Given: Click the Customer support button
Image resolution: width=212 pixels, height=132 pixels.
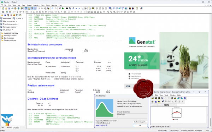Looking at the screenshot, I should pos(140,122).
